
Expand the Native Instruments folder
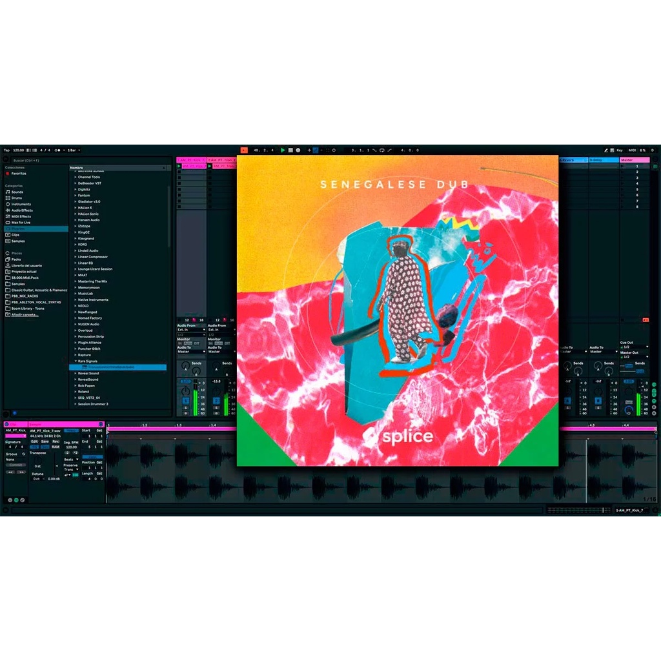[76, 300]
